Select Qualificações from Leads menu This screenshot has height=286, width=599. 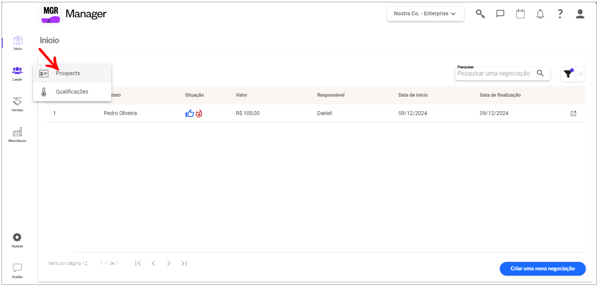72,92
